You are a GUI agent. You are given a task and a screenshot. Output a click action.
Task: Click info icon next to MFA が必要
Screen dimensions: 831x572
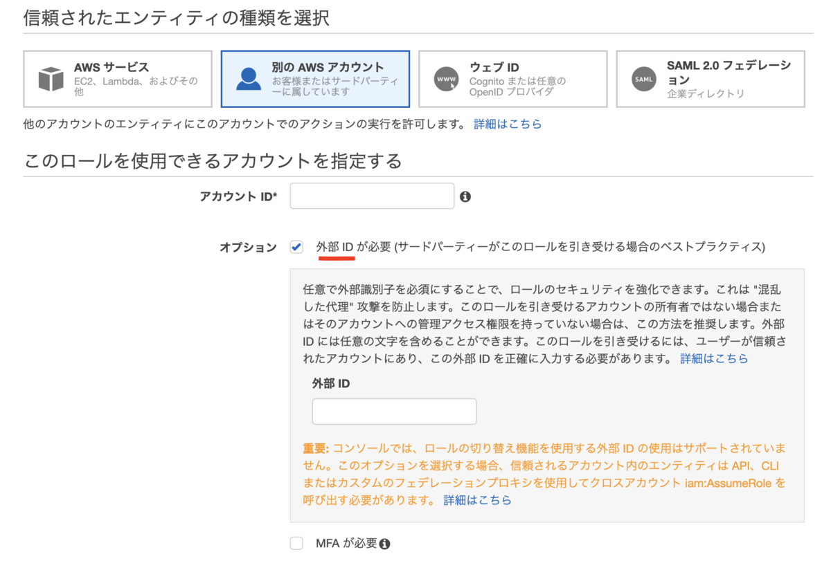pos(385,544)
